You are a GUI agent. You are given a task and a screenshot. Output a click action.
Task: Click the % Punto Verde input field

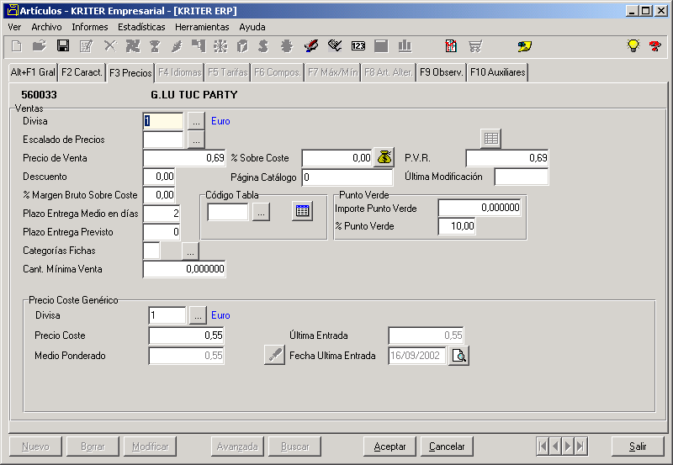(457, 226)
